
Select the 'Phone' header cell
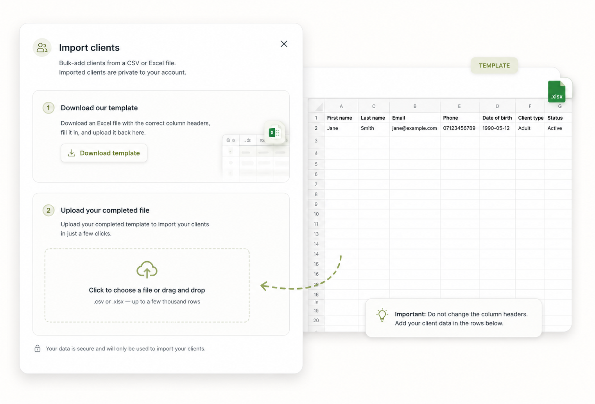pos(460,118)
